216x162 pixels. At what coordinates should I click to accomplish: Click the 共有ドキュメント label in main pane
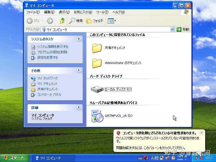point(115,48)
